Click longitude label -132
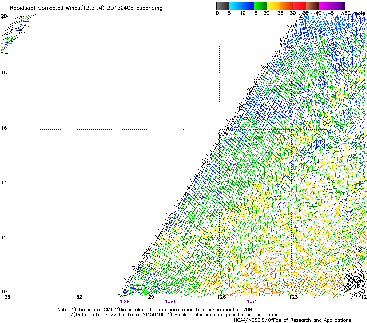Screen dimensions: 367x323 click(76, 297)
